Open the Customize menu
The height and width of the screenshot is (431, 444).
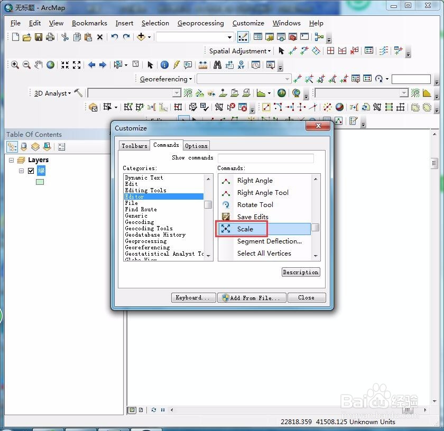[x=248, y=23]
